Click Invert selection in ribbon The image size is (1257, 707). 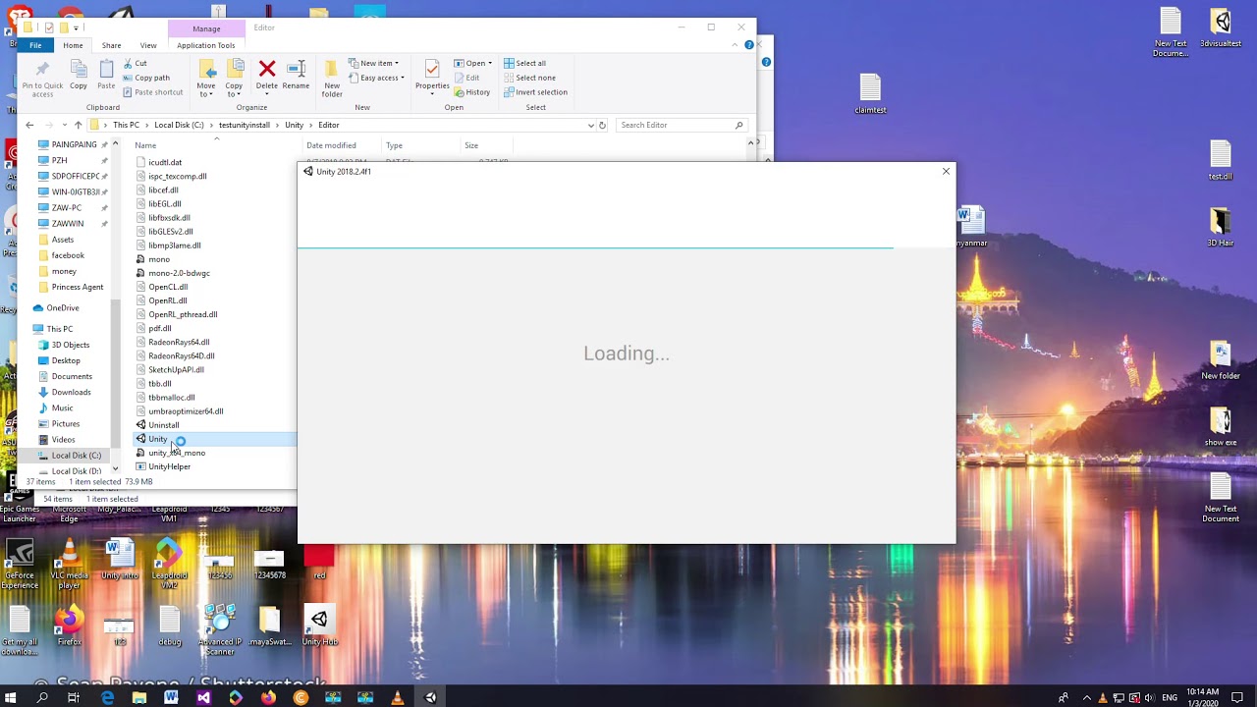pyautogui.click(x=535, y=92)
